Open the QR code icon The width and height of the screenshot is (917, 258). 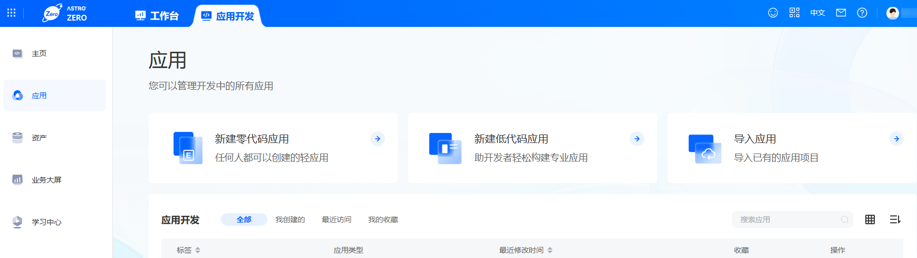pos(795,13)
